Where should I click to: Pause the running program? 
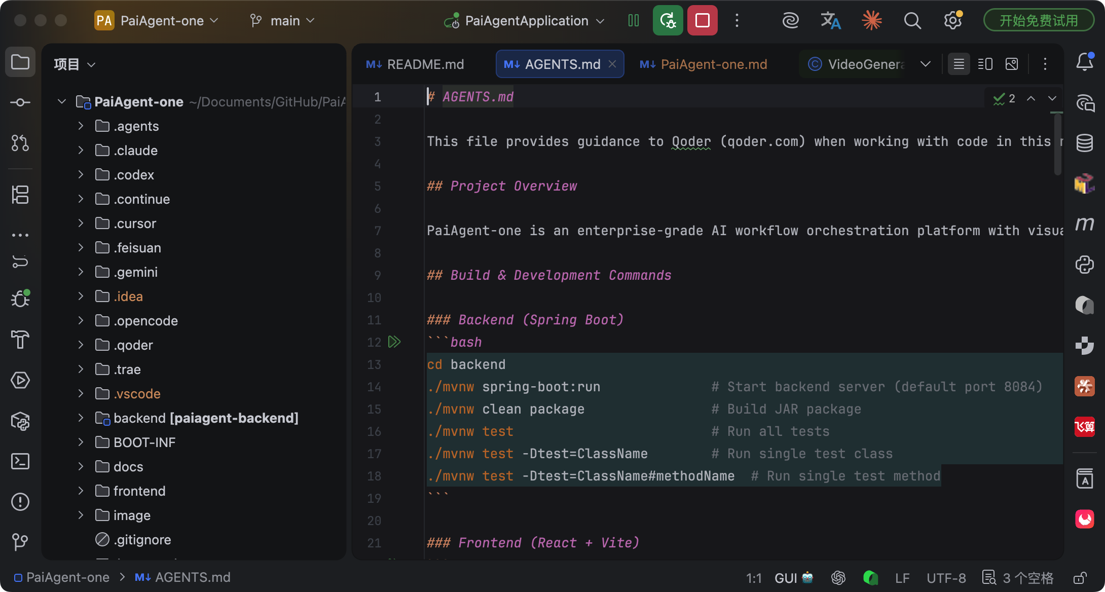634,21
